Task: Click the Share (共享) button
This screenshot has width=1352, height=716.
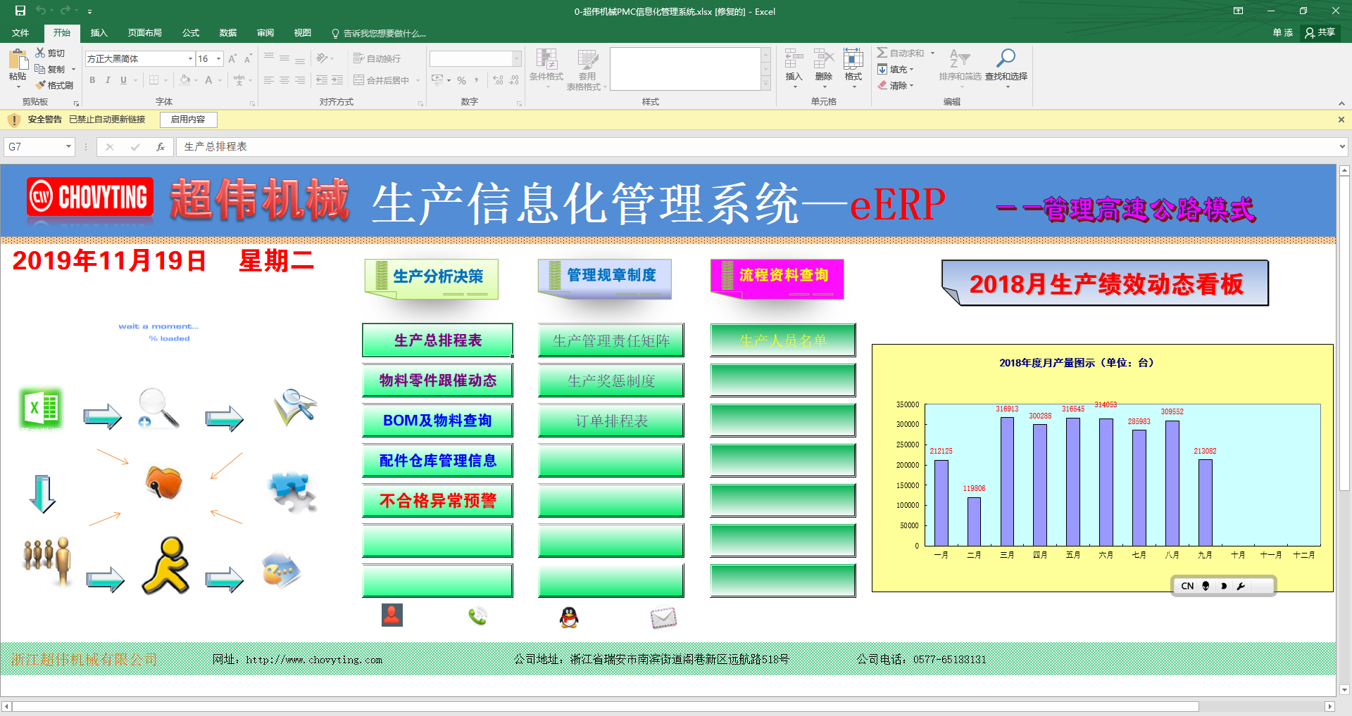Action: [x=1320, y=32]
